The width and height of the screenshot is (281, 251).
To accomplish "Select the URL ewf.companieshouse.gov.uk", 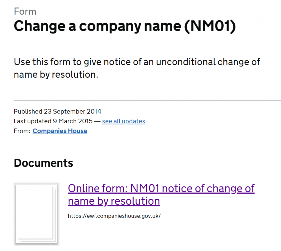I will (114, 216).
